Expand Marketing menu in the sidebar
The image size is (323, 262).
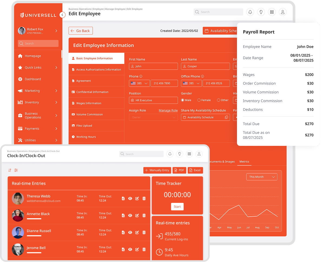pyautogui.click(x=56, y=91)
